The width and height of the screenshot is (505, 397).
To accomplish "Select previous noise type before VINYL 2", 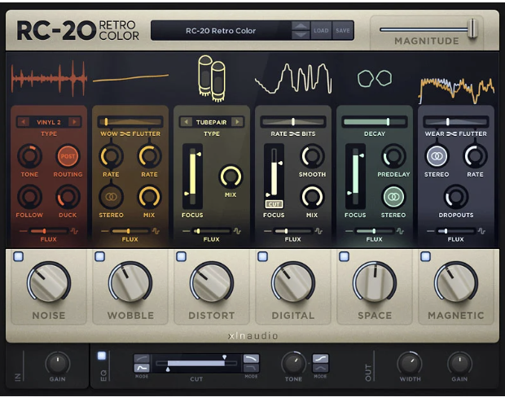I will pyautogui.click(x=23, y=122).
